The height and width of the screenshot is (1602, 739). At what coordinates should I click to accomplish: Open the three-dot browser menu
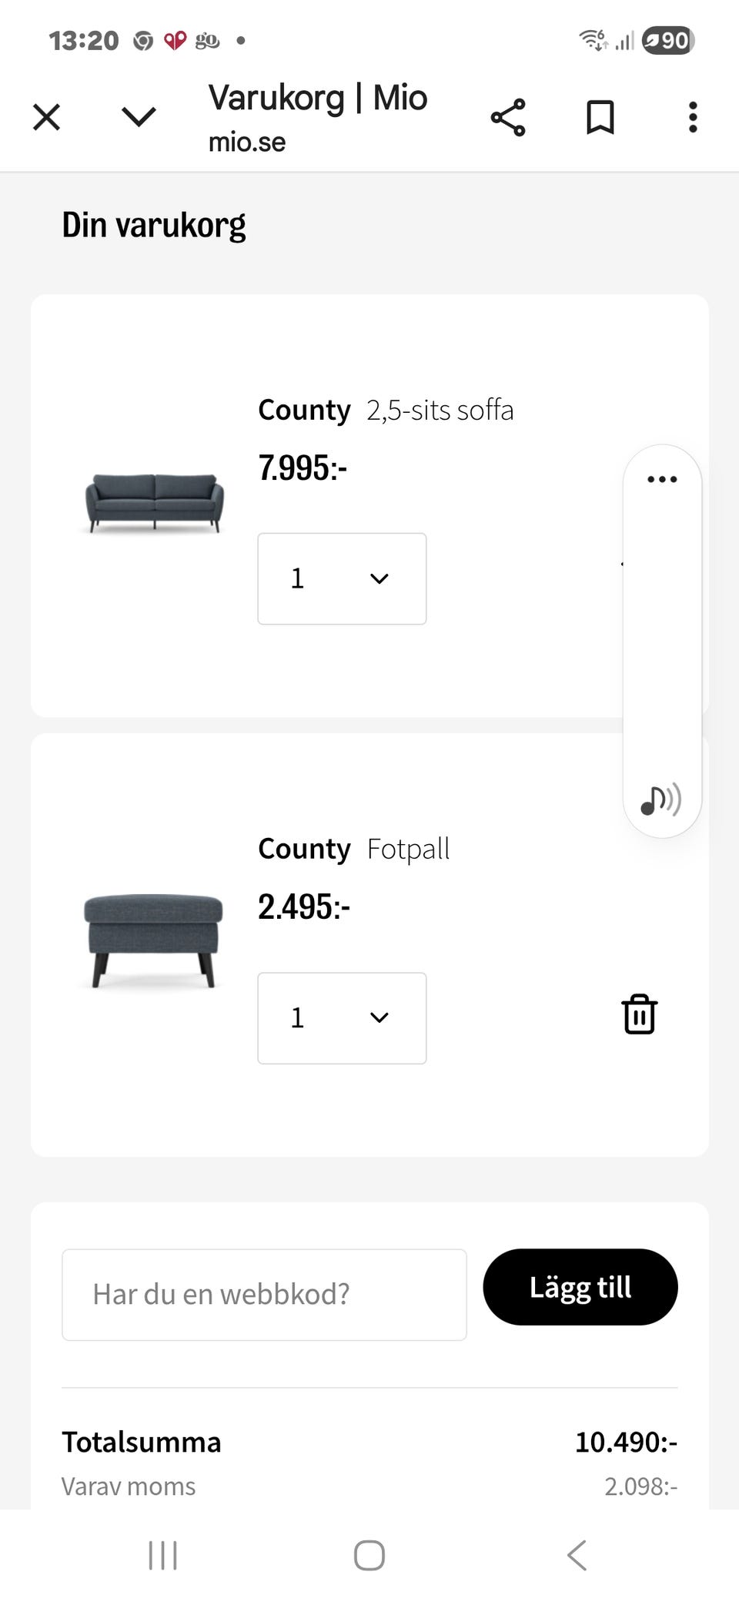693,118
